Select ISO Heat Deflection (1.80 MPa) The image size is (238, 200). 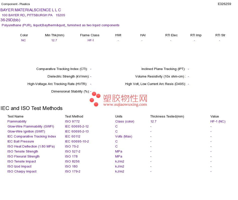click(31, 146)
